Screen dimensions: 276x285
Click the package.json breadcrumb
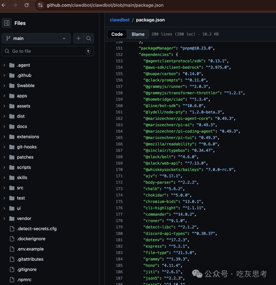(150, 20)
